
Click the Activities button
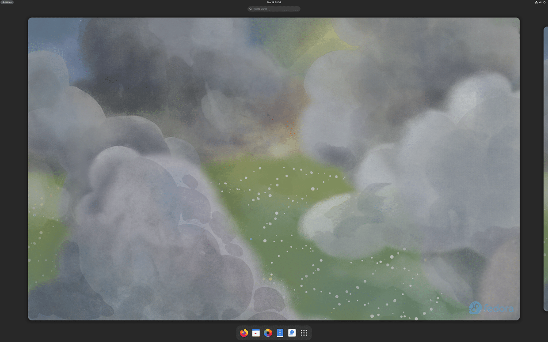click(x=7, y=2)
